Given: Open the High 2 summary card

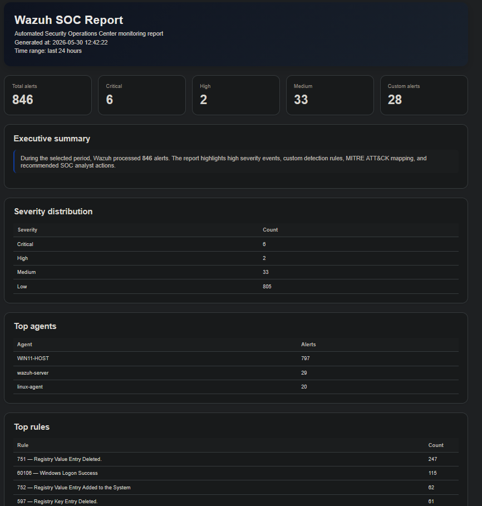Looking at the screenshot, I should (236, 95).
